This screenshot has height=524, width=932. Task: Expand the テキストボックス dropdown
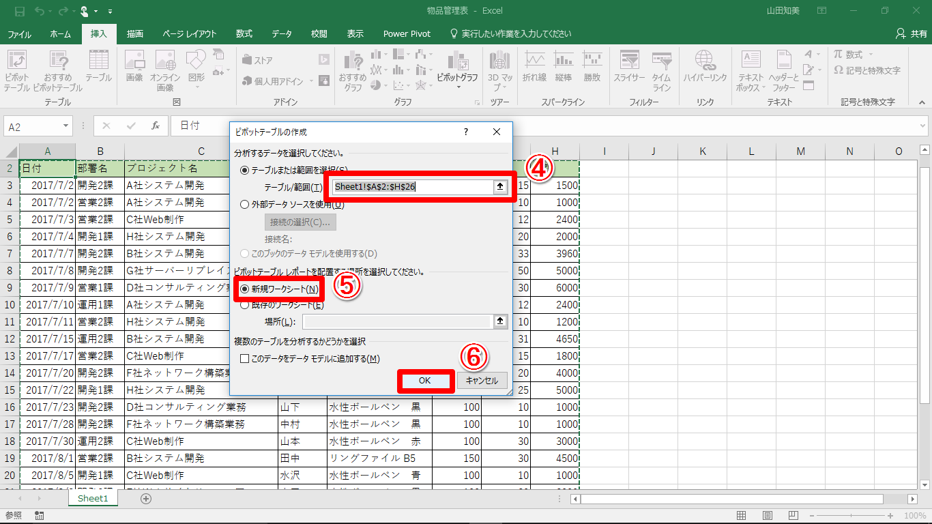point(763,88)
